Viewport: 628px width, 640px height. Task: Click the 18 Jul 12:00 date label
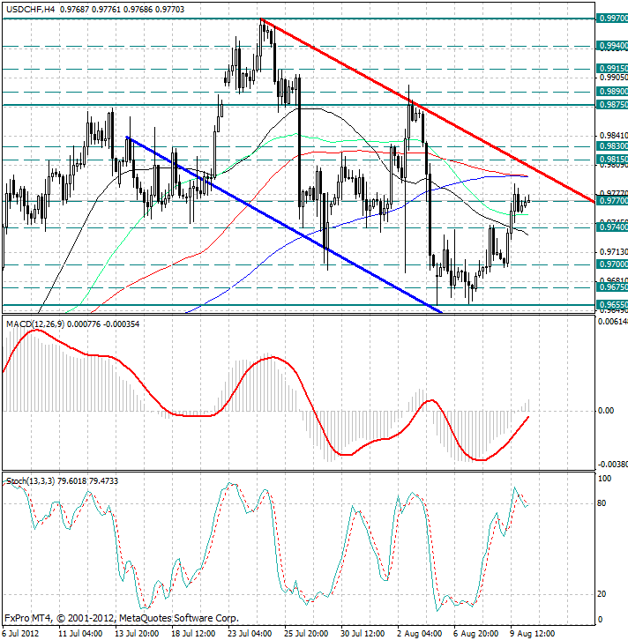(x=193, y=634)
